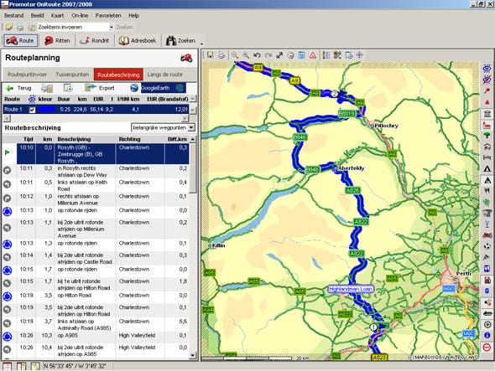Open the Kaart menu
The width and height of the screenshot is (495, 371).
pos(57,15)
